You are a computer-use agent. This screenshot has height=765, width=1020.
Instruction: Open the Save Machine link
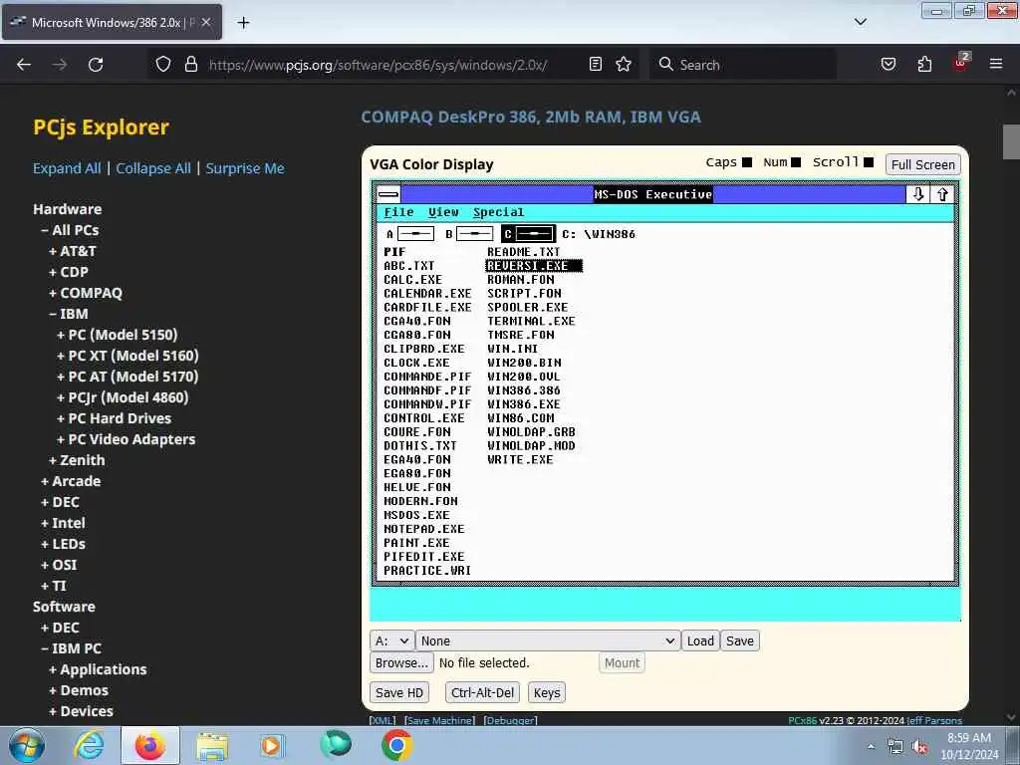(x=439, y=720)
